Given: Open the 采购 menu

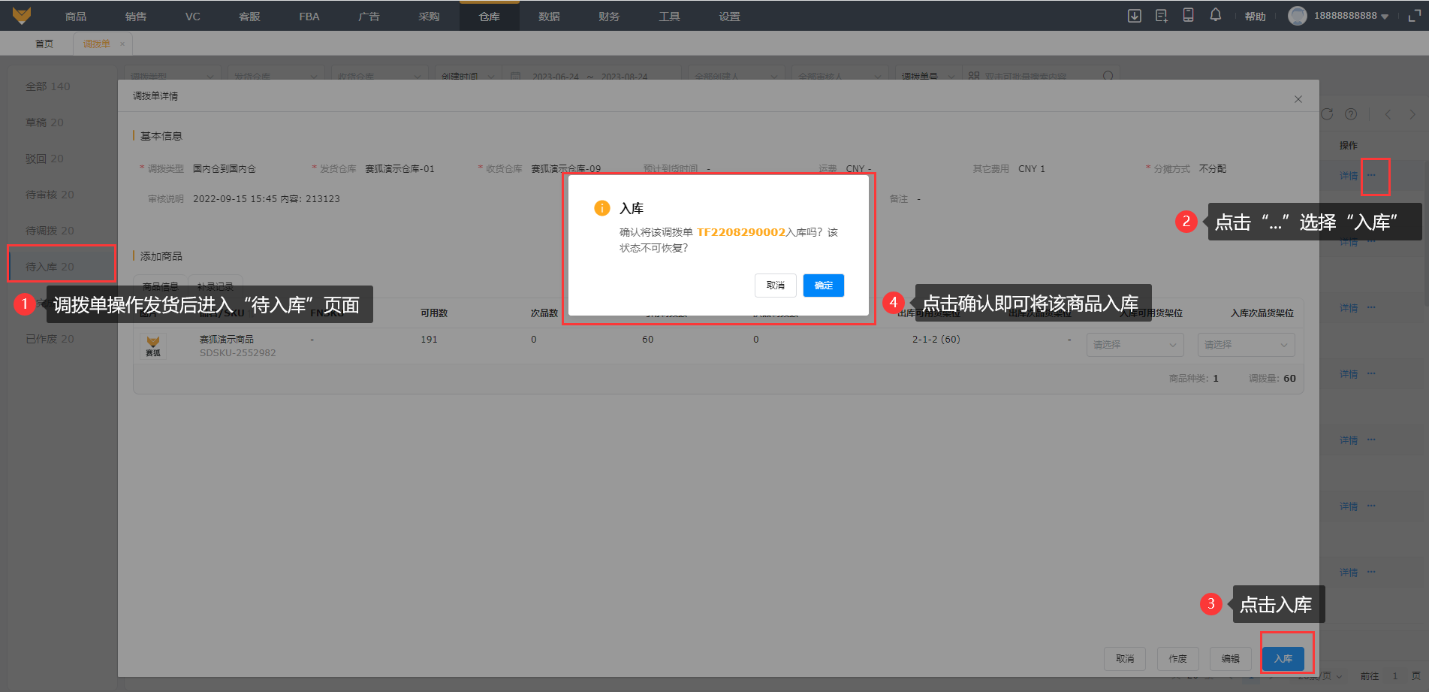Looking at the screenshot, I should click(429, 16).
